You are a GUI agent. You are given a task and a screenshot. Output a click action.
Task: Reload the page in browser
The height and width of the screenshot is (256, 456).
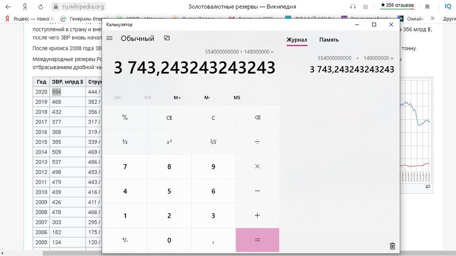[x=41, y=6]
